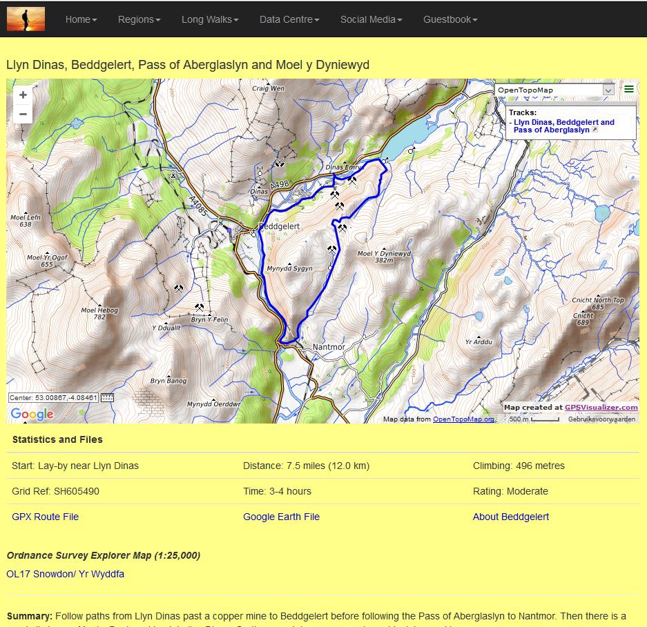Click the mine symbol near Bryn Y Felin
Screen dimensions: 647x627
pyautogui.click(x=200, y=307)
